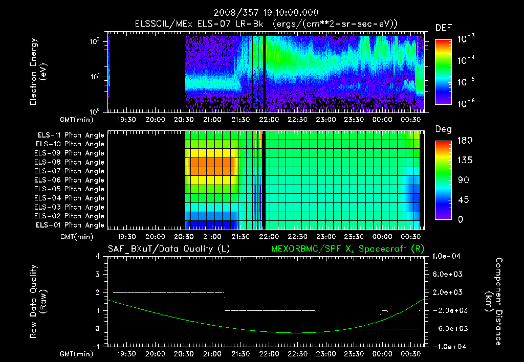Image resolution: width=524 pixels, height=362 pixels.
Task: Click the 22:30 tick under the data quality panel
Action: (297, 354)
